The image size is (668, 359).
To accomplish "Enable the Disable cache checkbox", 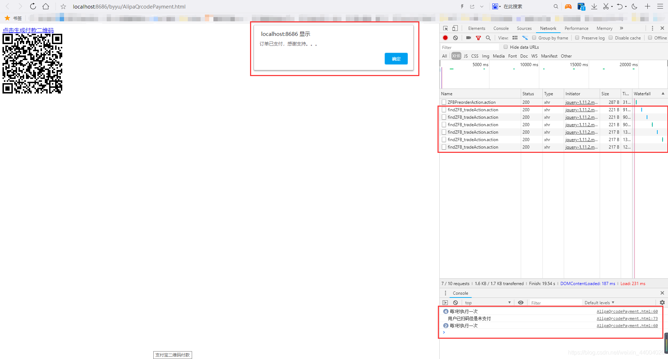I will pos(611,38).
